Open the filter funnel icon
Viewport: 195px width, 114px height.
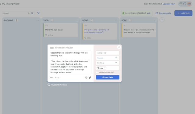[38, 13]
